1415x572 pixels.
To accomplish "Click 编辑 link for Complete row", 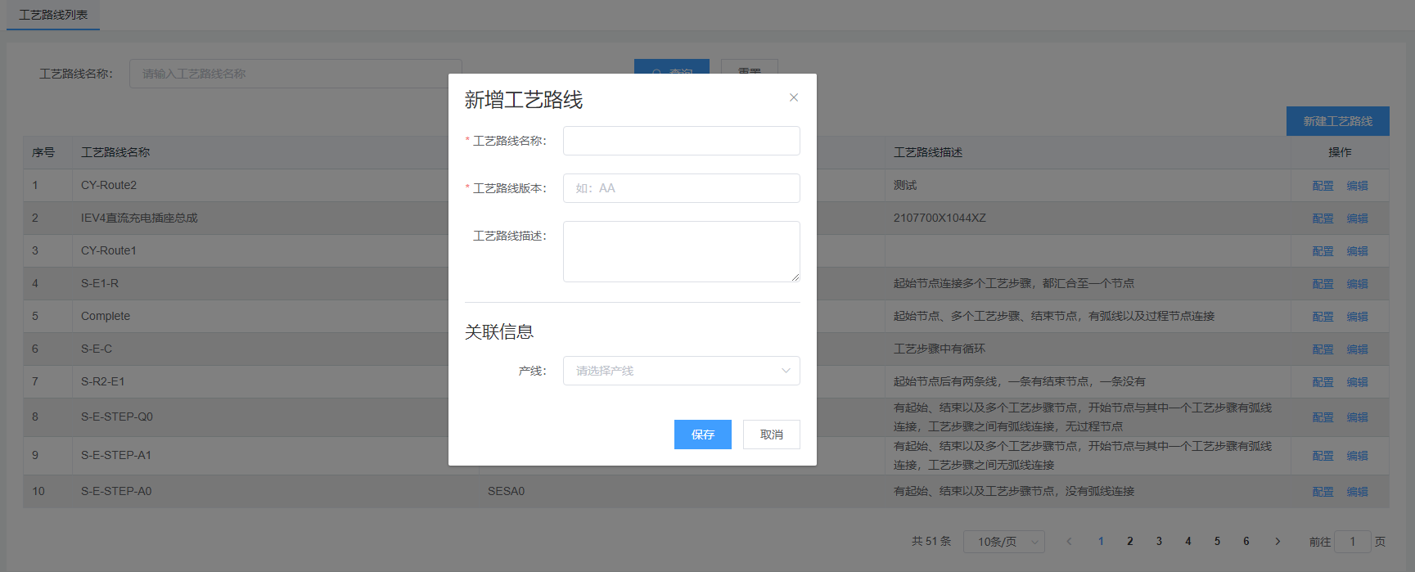I will coord(1357,317).
